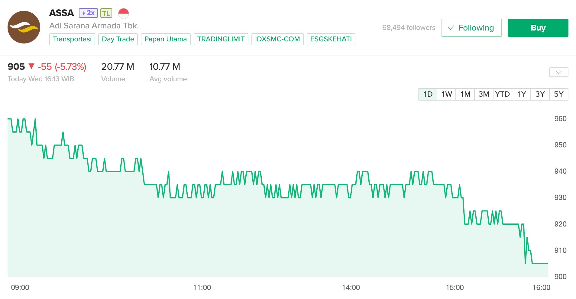This screenshot has width=576, height=299.
Task: Click the current price 905
Action: point(16,66)
